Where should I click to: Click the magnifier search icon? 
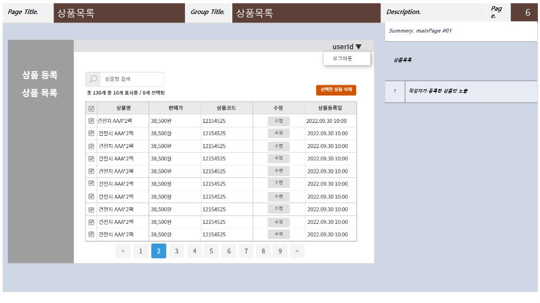[x=93, y=79]
